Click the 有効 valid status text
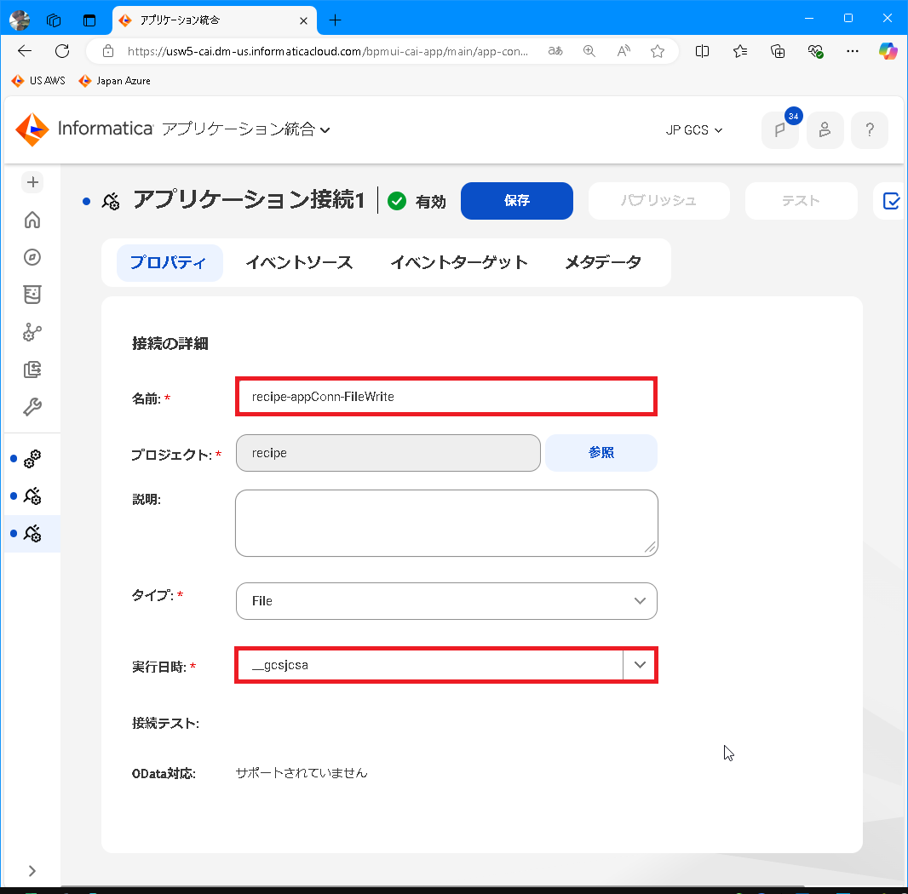 pos(431,202)
